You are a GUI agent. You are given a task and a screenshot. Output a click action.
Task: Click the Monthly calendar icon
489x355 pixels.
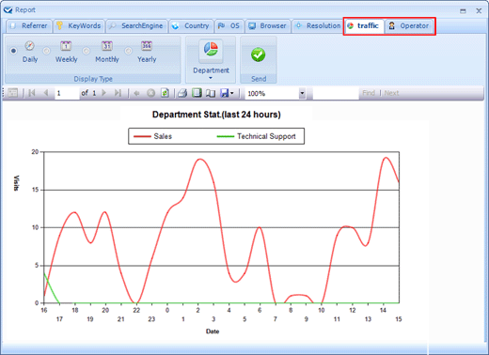coord(107,46)
